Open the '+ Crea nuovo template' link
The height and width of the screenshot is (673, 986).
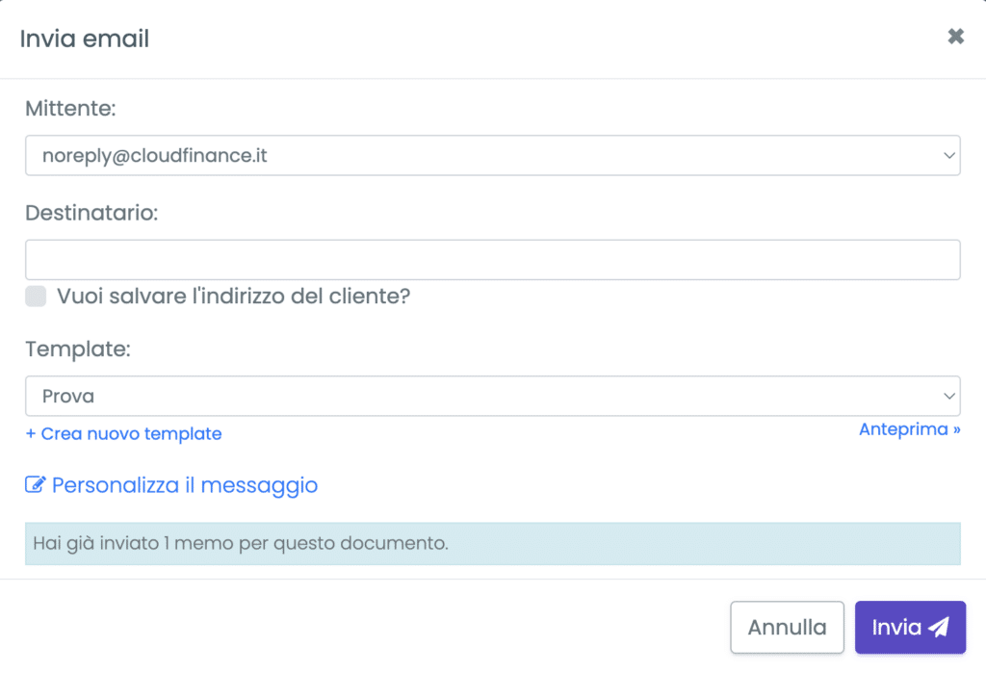tap(123, 433)
